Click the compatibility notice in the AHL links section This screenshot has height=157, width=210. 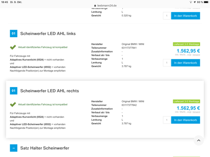coord(43,47)
